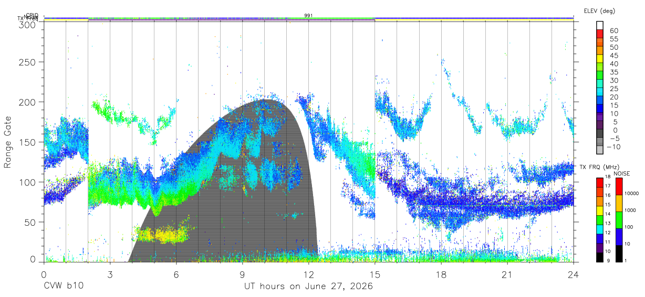Screen dimensions: 645x297
Task: Click the '45' label on the ELEV scale
Action: [613, 56]
